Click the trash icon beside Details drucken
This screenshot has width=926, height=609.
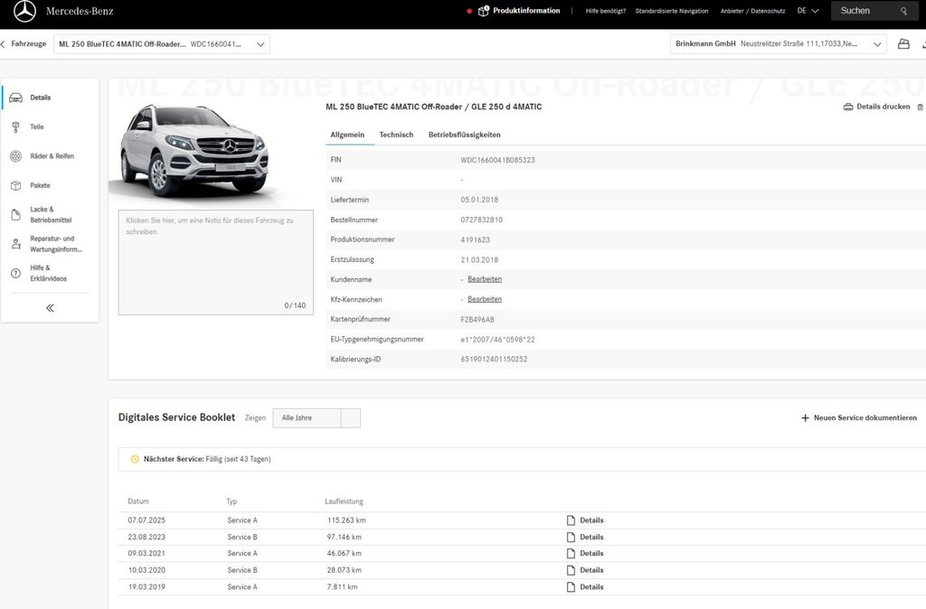(x=920, y=107)
